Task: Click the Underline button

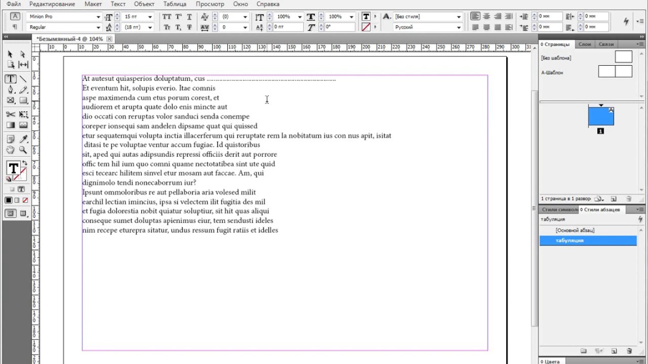Action: click(189, 17)
